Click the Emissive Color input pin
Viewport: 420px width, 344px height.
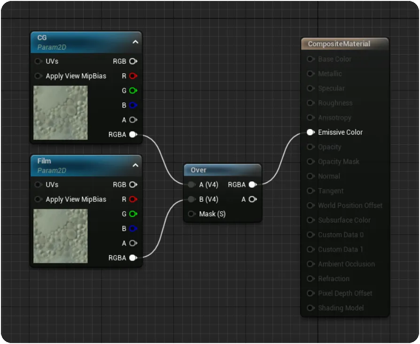point(311,132)
